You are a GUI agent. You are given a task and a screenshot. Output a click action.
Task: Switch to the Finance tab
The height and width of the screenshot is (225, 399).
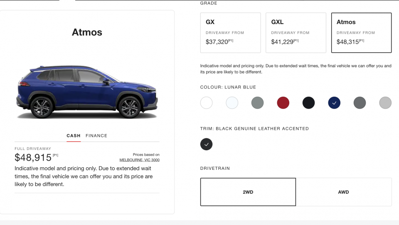(96, 136)
